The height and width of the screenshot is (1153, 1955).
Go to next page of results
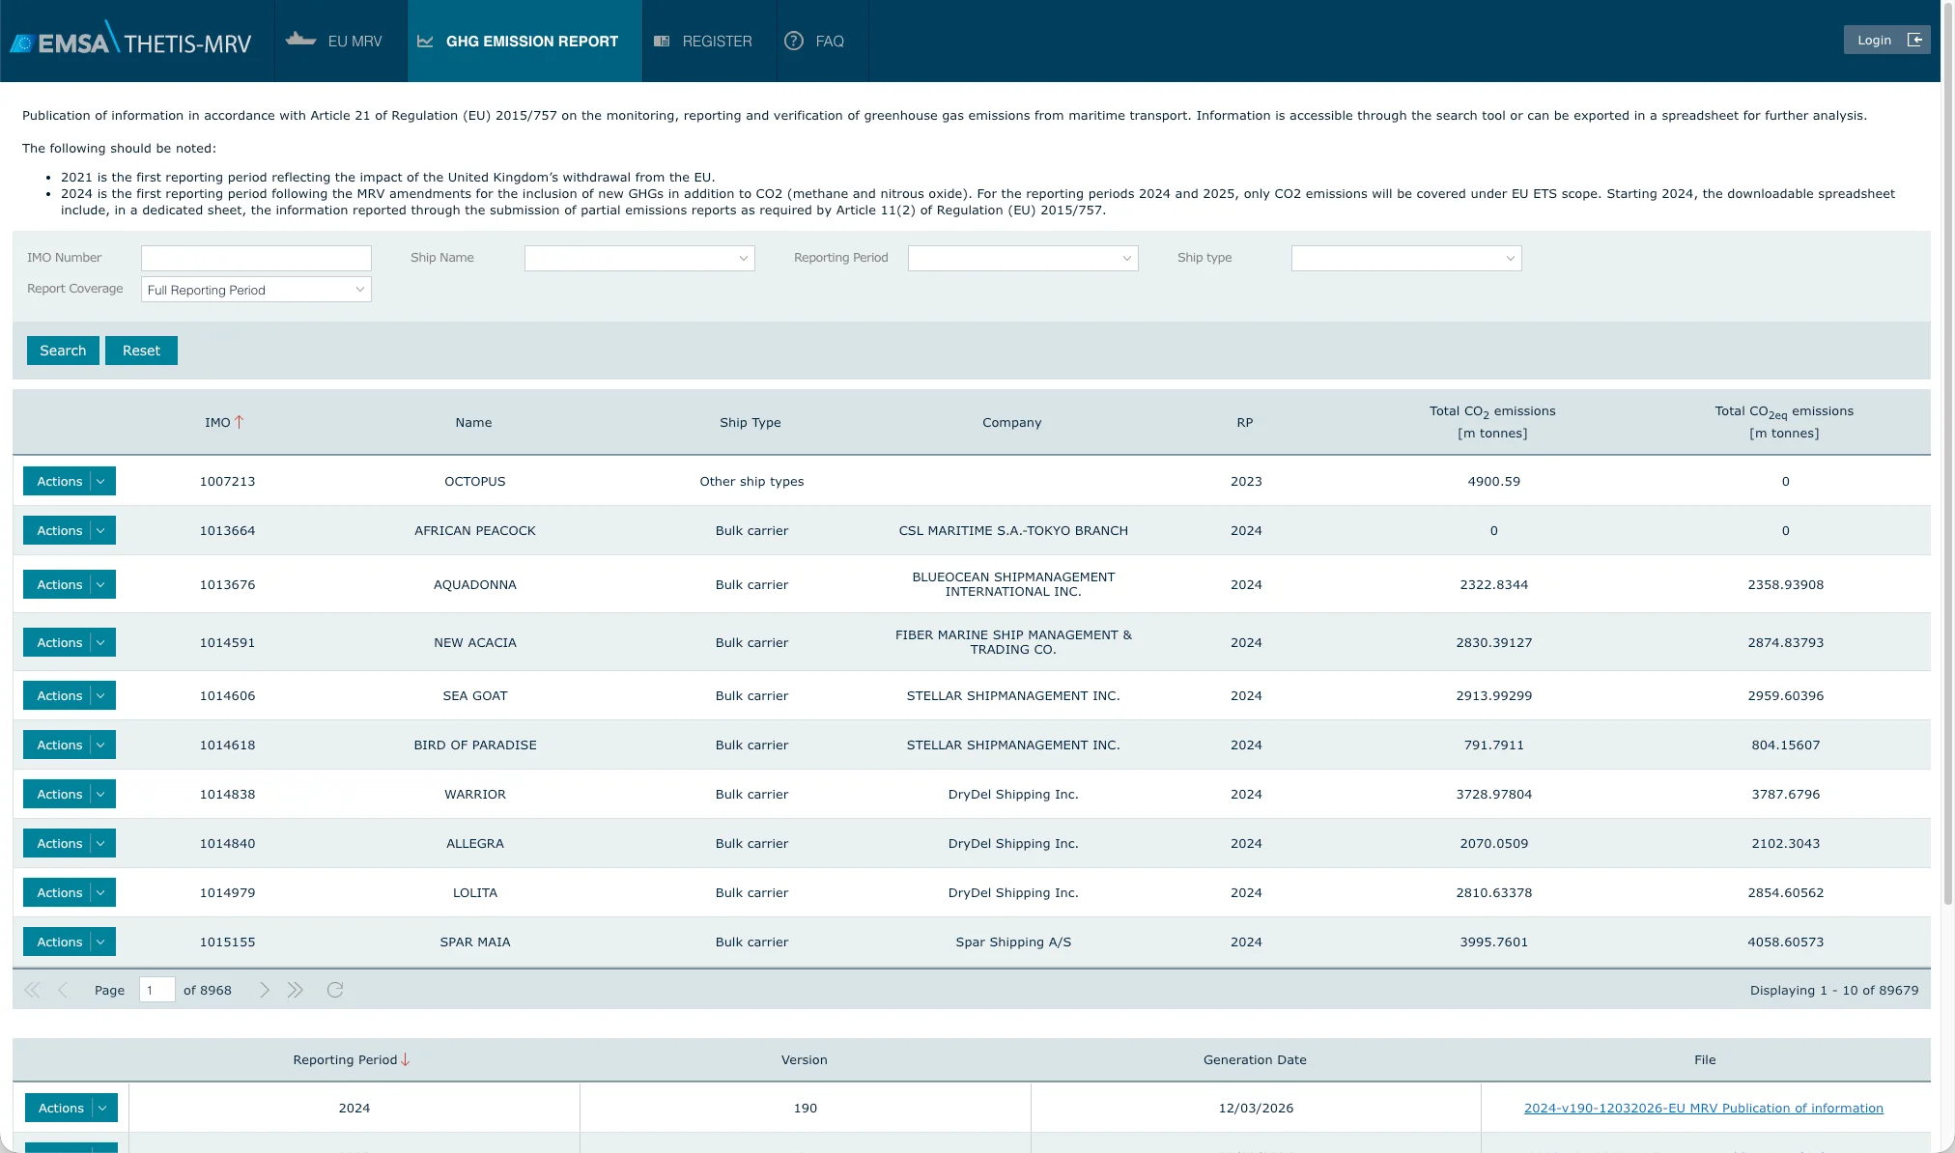(264, 990)
